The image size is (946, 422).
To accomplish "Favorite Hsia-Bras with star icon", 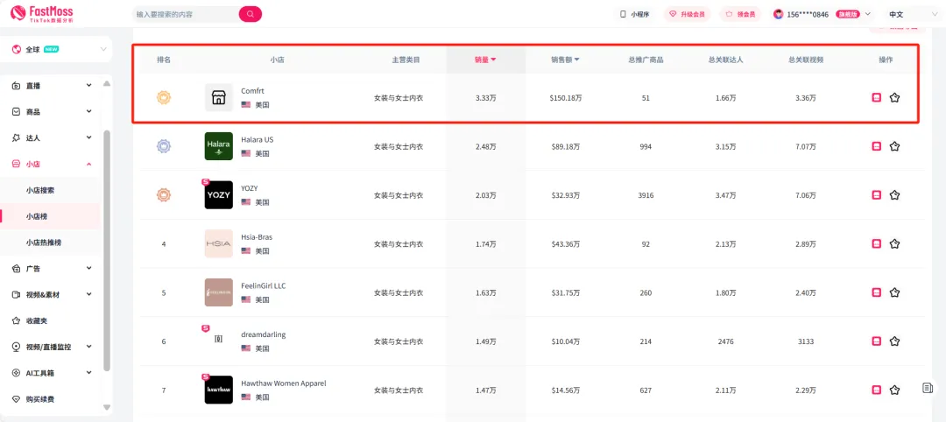I will [894, 243].
